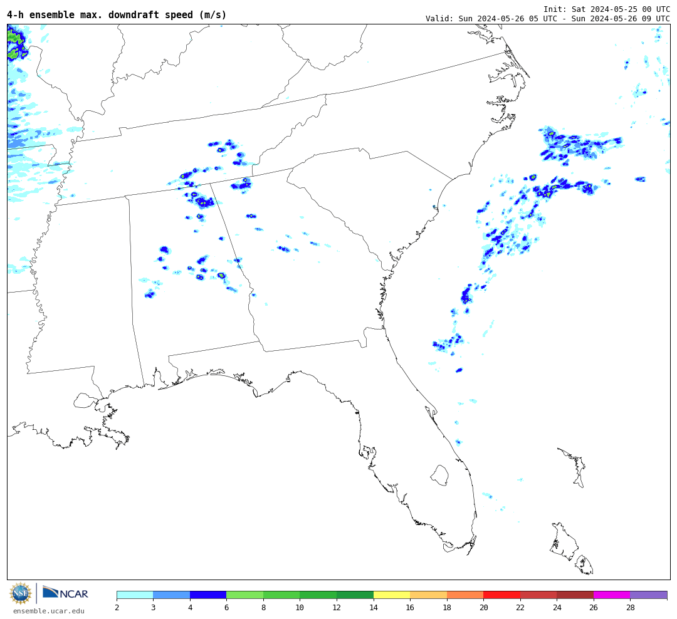Click Lake Okeechobee outline in Florida
Image resolution: width=677 pixels, height=619 pixels.
pyautogui.click(x=439, y=475)
